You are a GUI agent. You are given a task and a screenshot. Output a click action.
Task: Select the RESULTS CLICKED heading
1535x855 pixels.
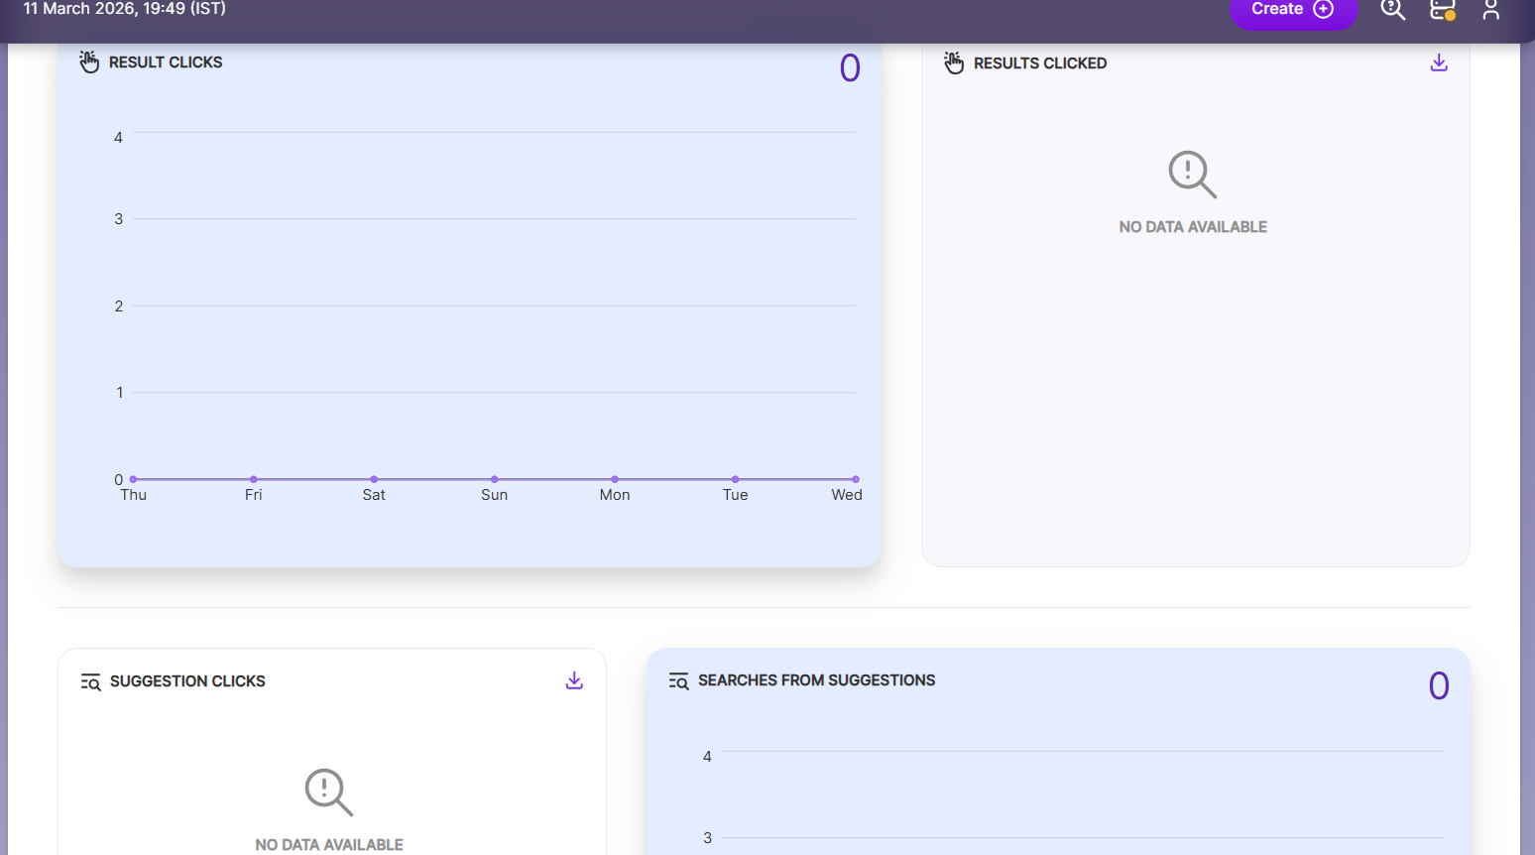click(1040, 63)
